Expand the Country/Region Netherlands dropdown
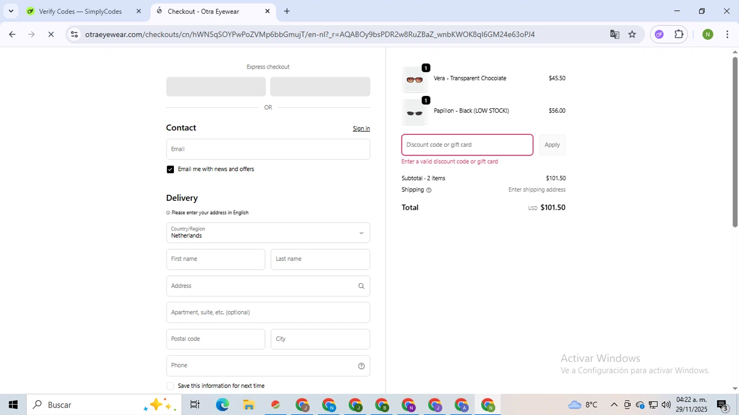Image resolution: width=739 pixels, height=415 pixels. [x=268, y=233]
